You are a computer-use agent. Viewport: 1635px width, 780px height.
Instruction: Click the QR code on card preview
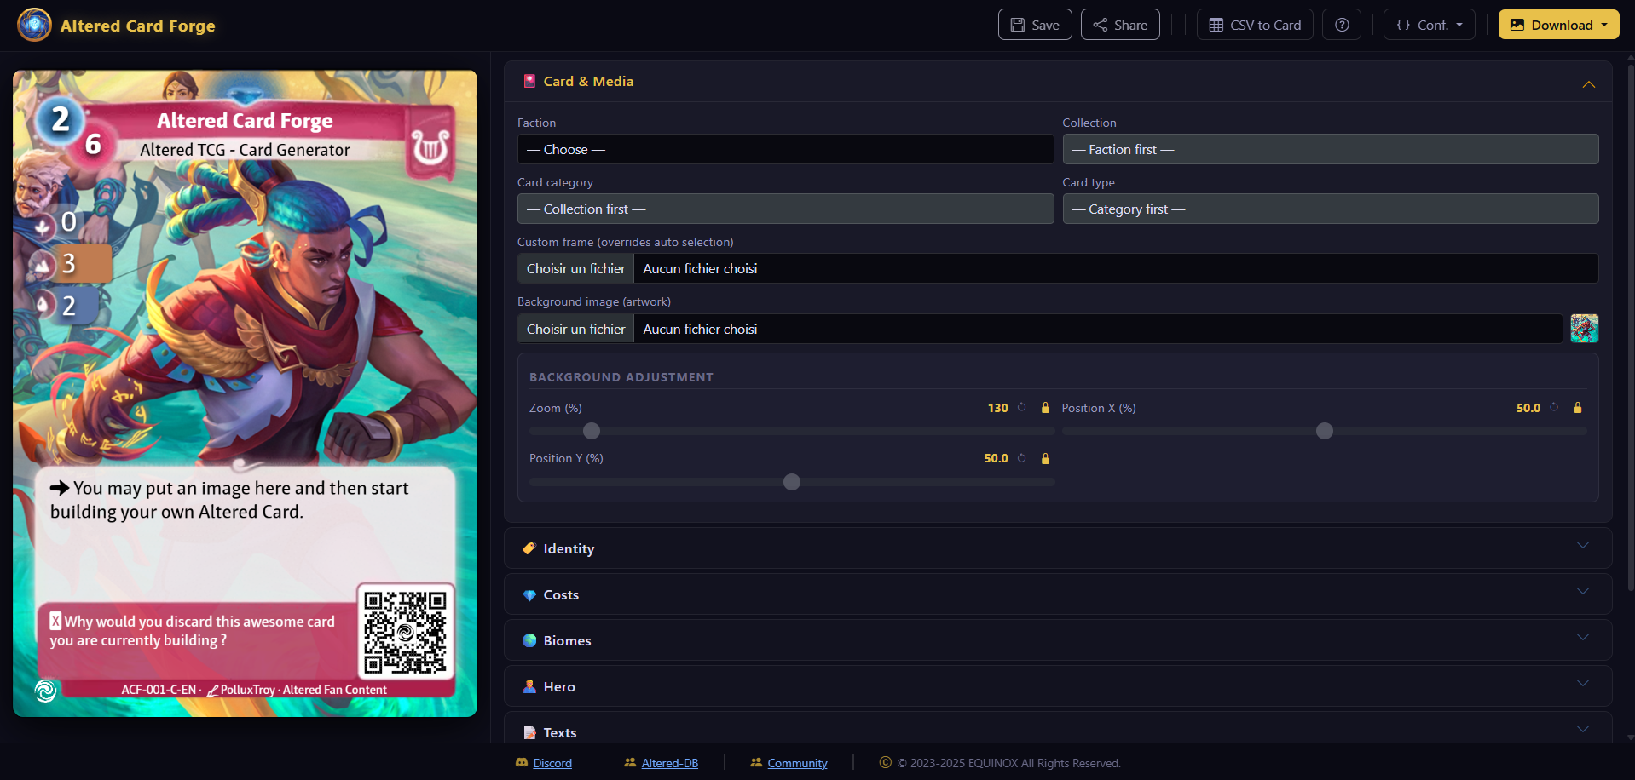pos(405,632)
